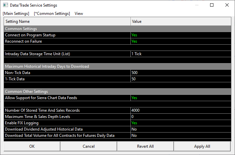
Task: Select Allow Support for Sierra Chart Data Feeds label
Action: click(x=67, y=98)
